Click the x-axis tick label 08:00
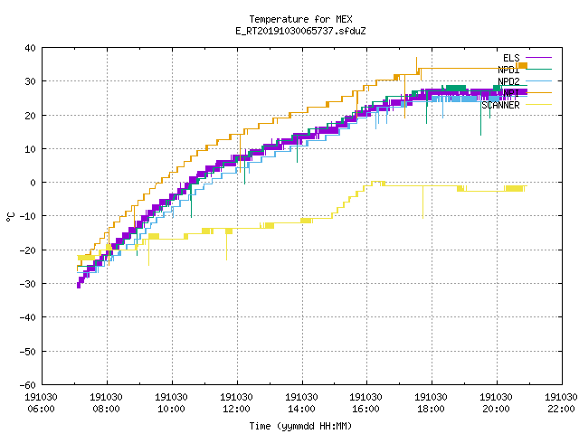The width and height of the screenshot is (579, 434). [107, 409]
